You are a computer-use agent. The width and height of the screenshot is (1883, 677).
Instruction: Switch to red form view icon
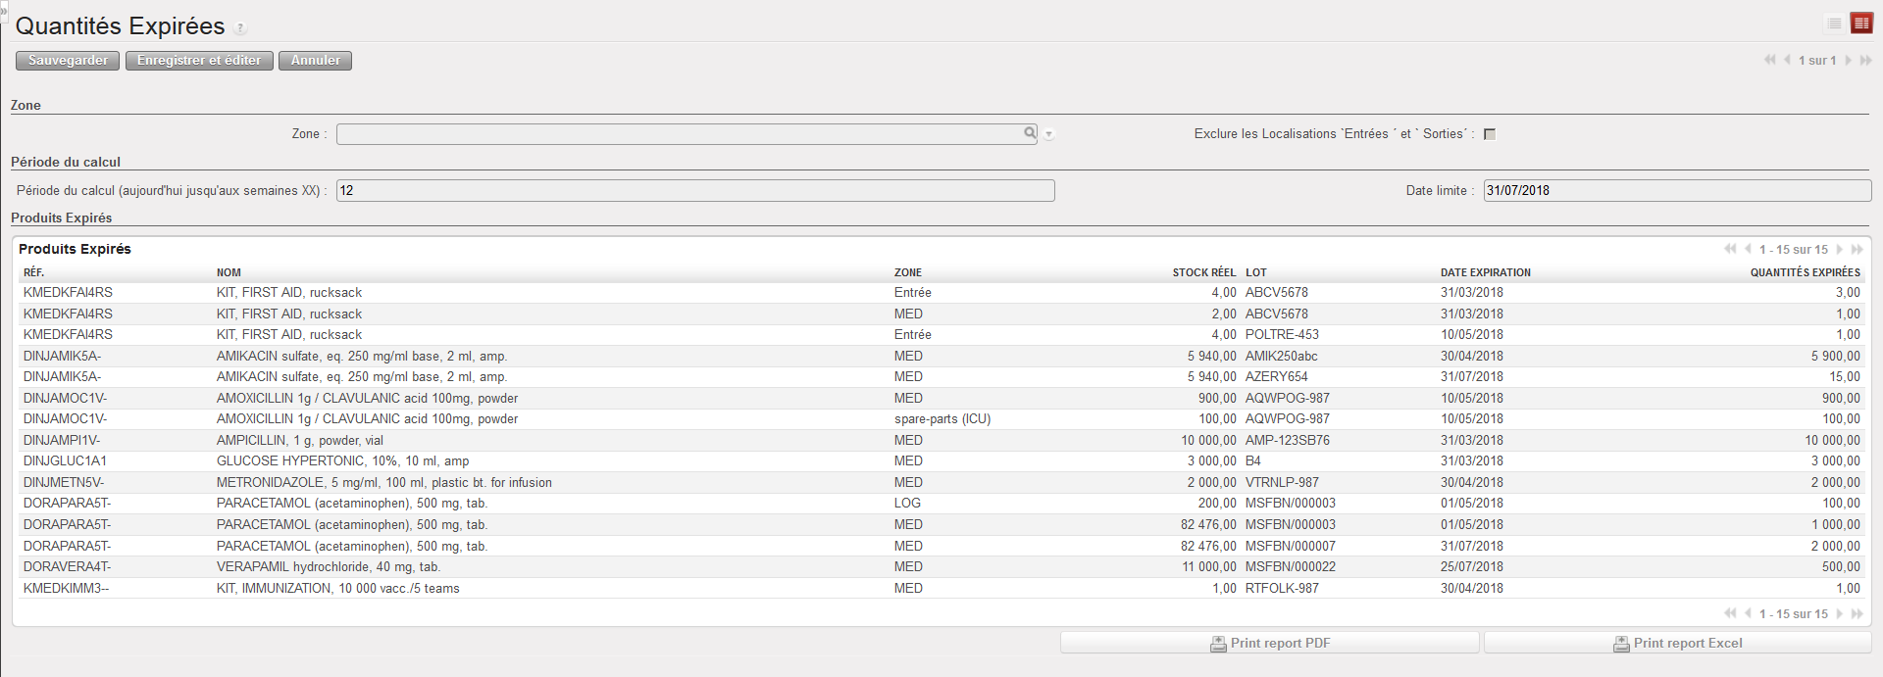[1860, 24]
